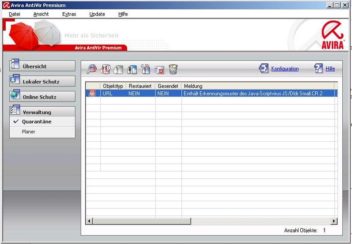Viewport: 352px width, 244px height.
Task: Select the URL cell in quarantine list
Action: click(113, 94)
